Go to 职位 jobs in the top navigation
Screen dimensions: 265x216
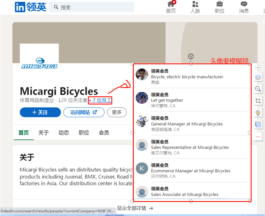pos(220,7)
